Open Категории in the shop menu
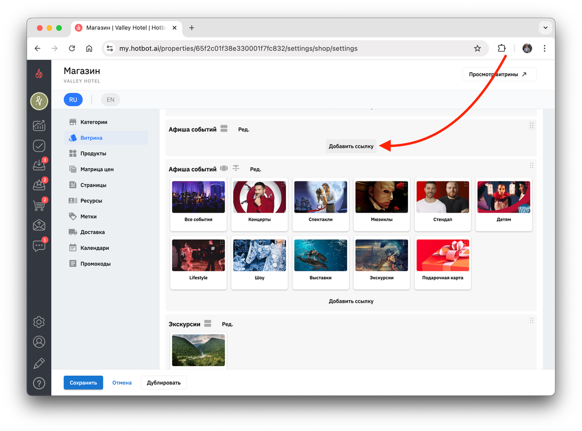Viewport: 582px width, 431px height. [x=106, y=122]
